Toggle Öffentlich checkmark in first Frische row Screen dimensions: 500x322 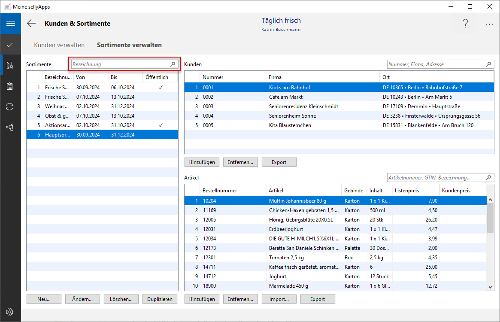coord(161,88)
